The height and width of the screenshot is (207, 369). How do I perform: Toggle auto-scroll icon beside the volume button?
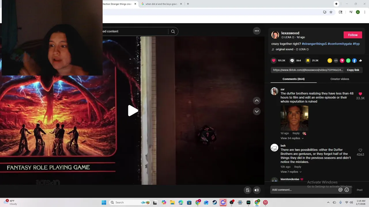[247, 190]
